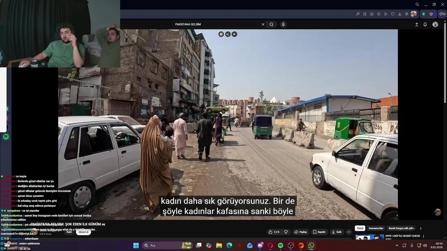Open browser easy setup sliders icon

(x=406, y=14)
